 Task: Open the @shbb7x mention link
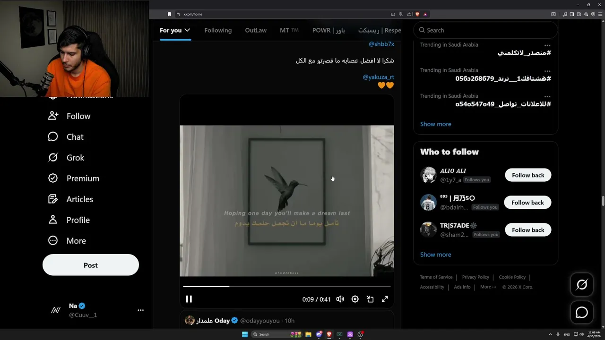tap(381, 44)
